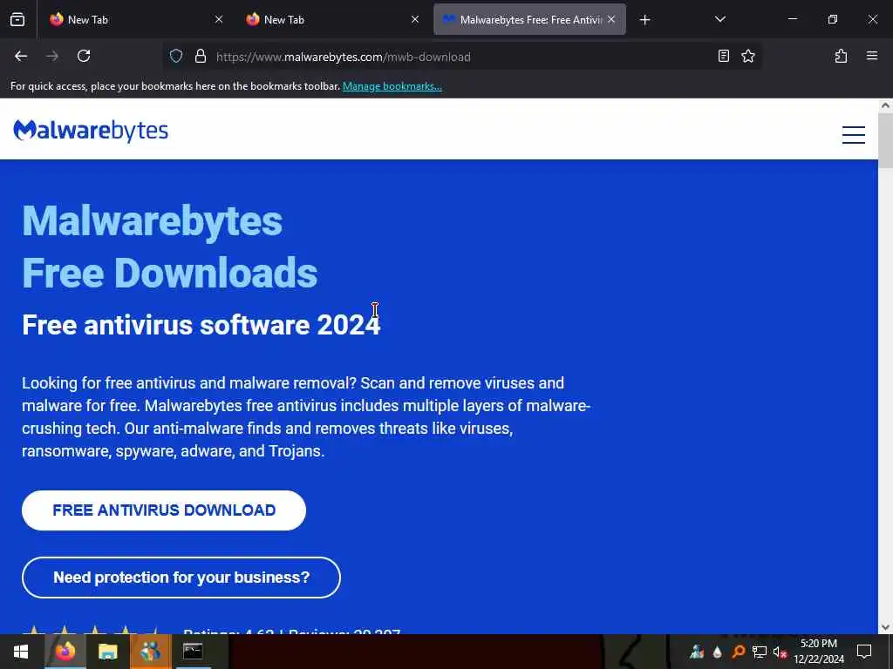Click Firefox icon in taskbar
The image size is (893, 669).
click(x=65, y=652)
